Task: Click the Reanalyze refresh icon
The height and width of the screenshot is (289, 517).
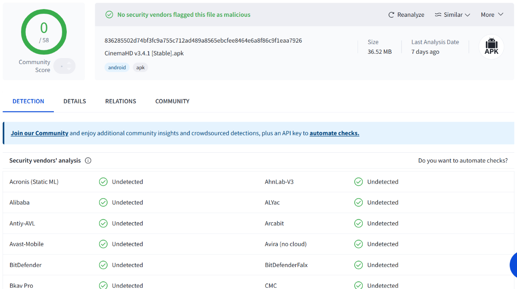Action: (391, 15)
